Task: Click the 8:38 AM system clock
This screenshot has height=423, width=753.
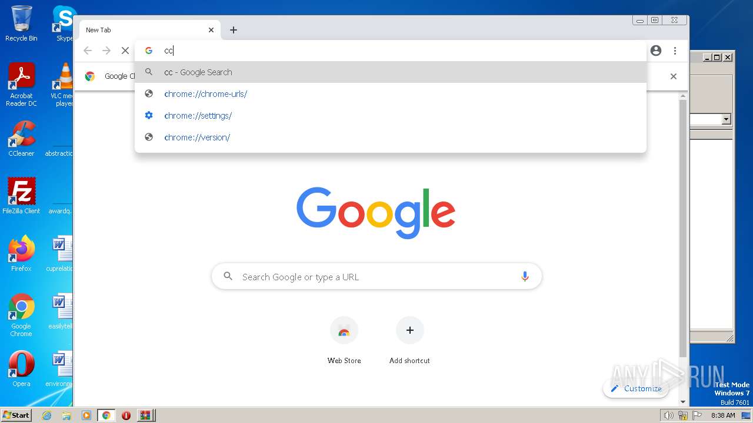Action: pyautogui.click(x=723, y=415)
